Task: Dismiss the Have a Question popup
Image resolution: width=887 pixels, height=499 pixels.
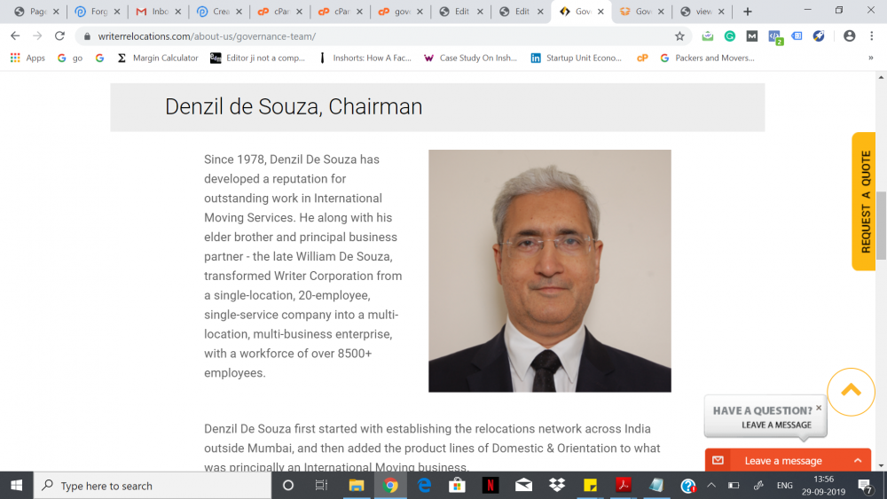Action: 819,408
